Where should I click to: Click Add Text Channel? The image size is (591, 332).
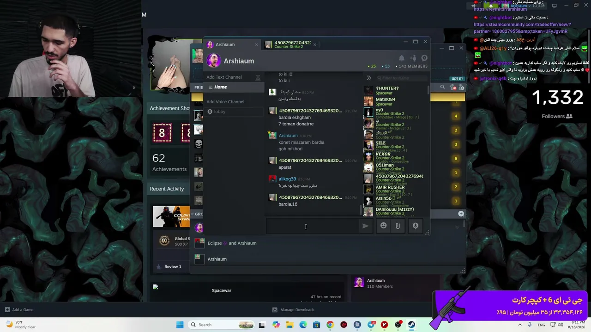point(224,77)
